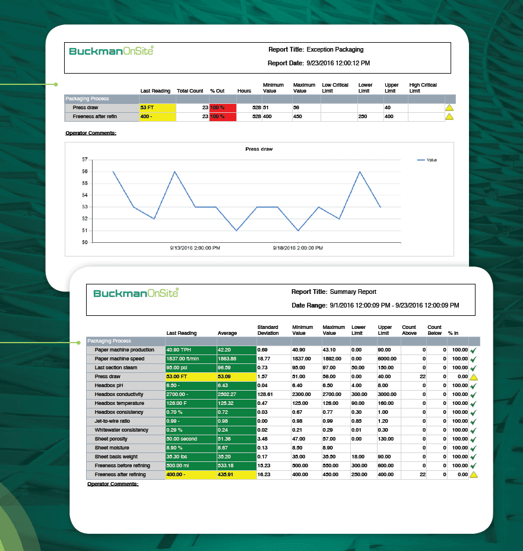Image resolution: width=523 pixels, height=551 pixels.
Task: Click the BuckmanOnSite logo on the Exception Packaging report
Action: [x=112, y=51]
